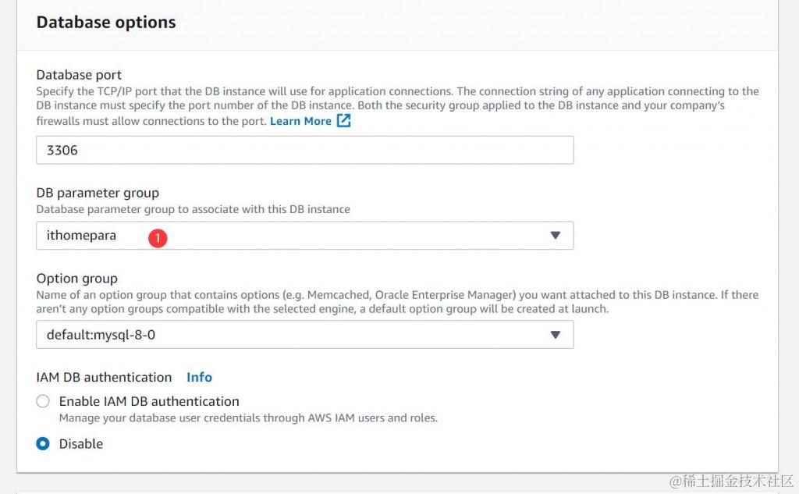Image resolution: width=799 pixels, height=494 pixels.
Task: Click the Database port field label
Action: [79, 75]
